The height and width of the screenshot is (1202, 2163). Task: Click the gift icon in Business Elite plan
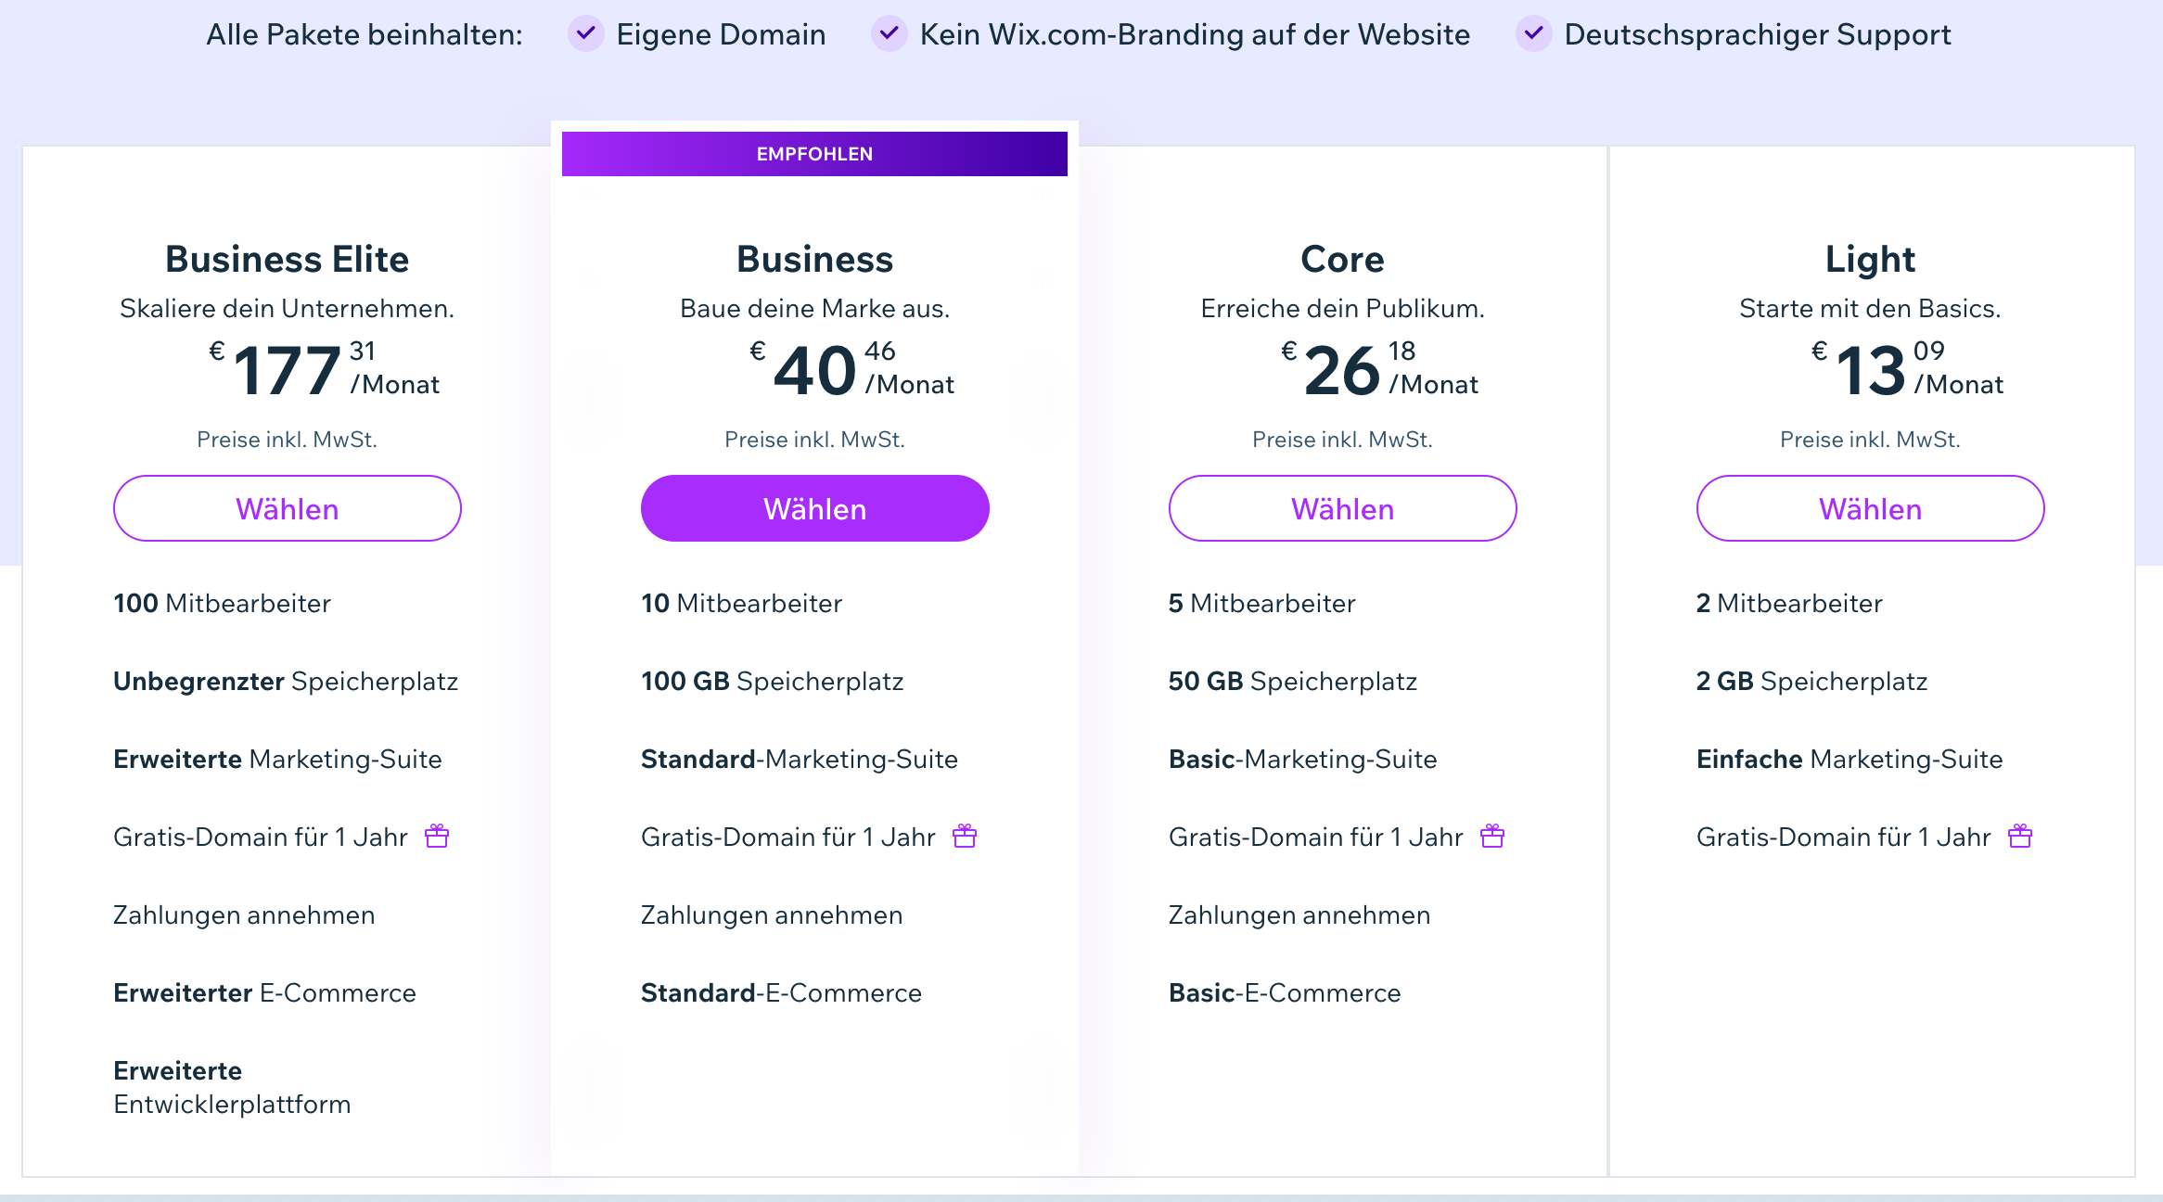[x=437, y=836]
